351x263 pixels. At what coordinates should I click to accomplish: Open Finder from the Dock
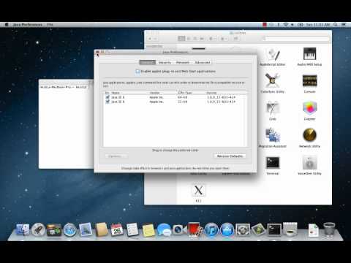[x=23, y=229]
